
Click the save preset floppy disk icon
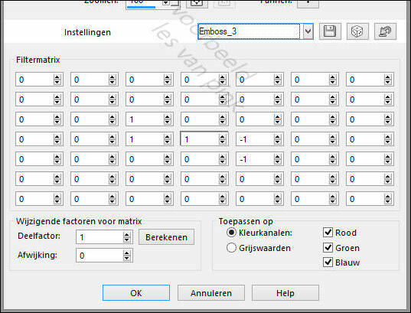(330, 31)
